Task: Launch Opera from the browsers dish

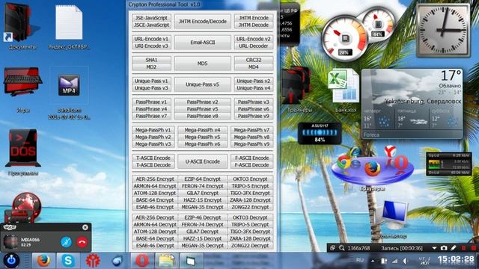Action: pos(401,163)
